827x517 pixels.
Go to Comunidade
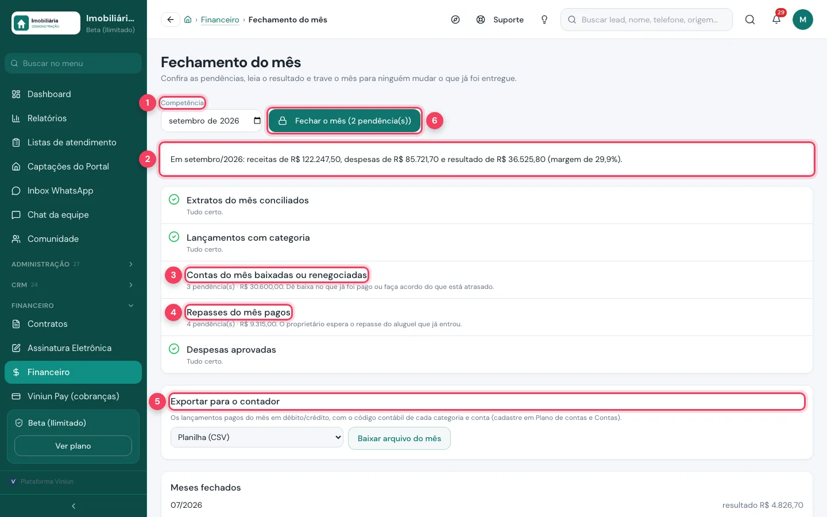(74, 239)
